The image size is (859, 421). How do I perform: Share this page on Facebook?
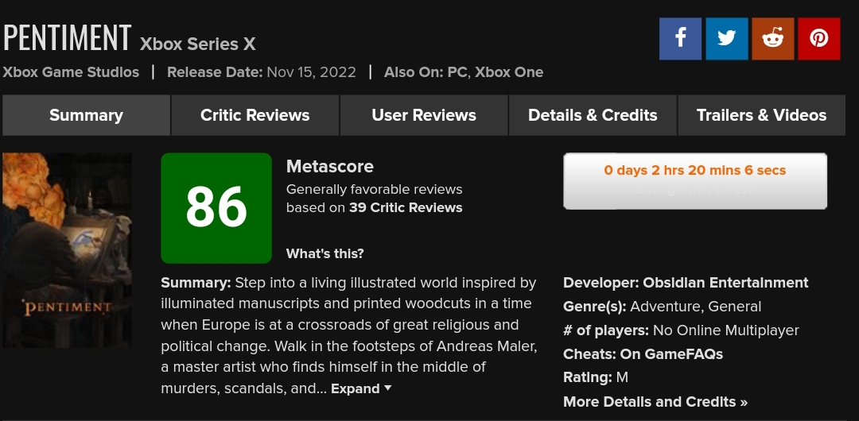[680, 39]
